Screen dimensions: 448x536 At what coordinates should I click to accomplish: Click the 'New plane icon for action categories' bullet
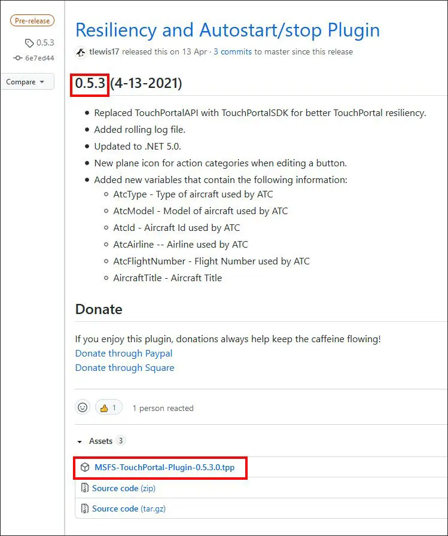pyautogui.click(x=221, y=163)
